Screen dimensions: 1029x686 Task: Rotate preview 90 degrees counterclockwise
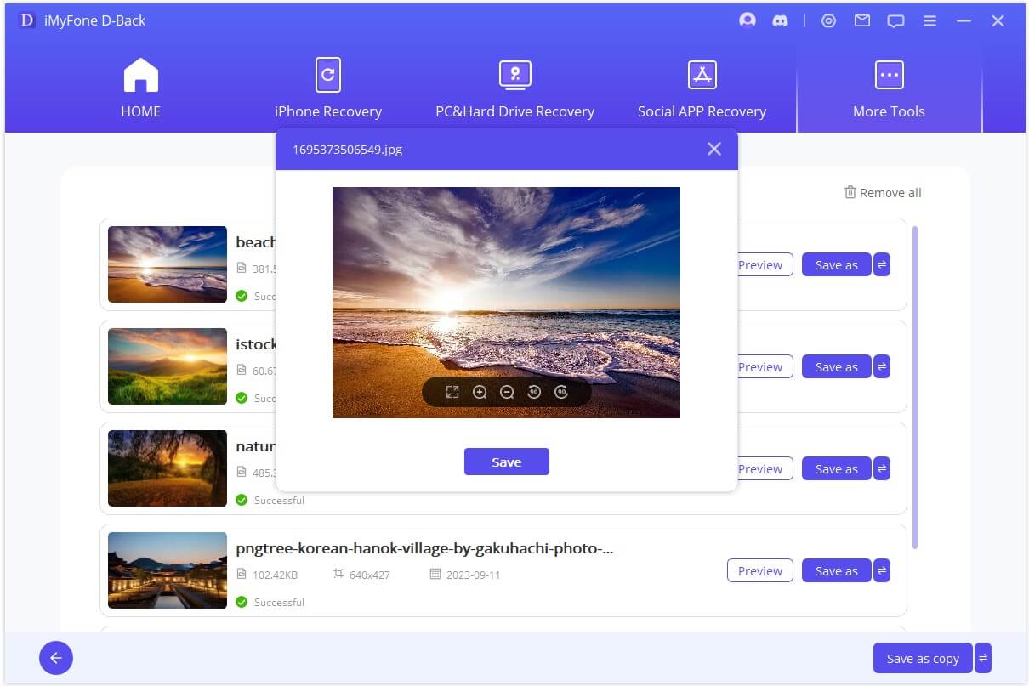point(534,392)
